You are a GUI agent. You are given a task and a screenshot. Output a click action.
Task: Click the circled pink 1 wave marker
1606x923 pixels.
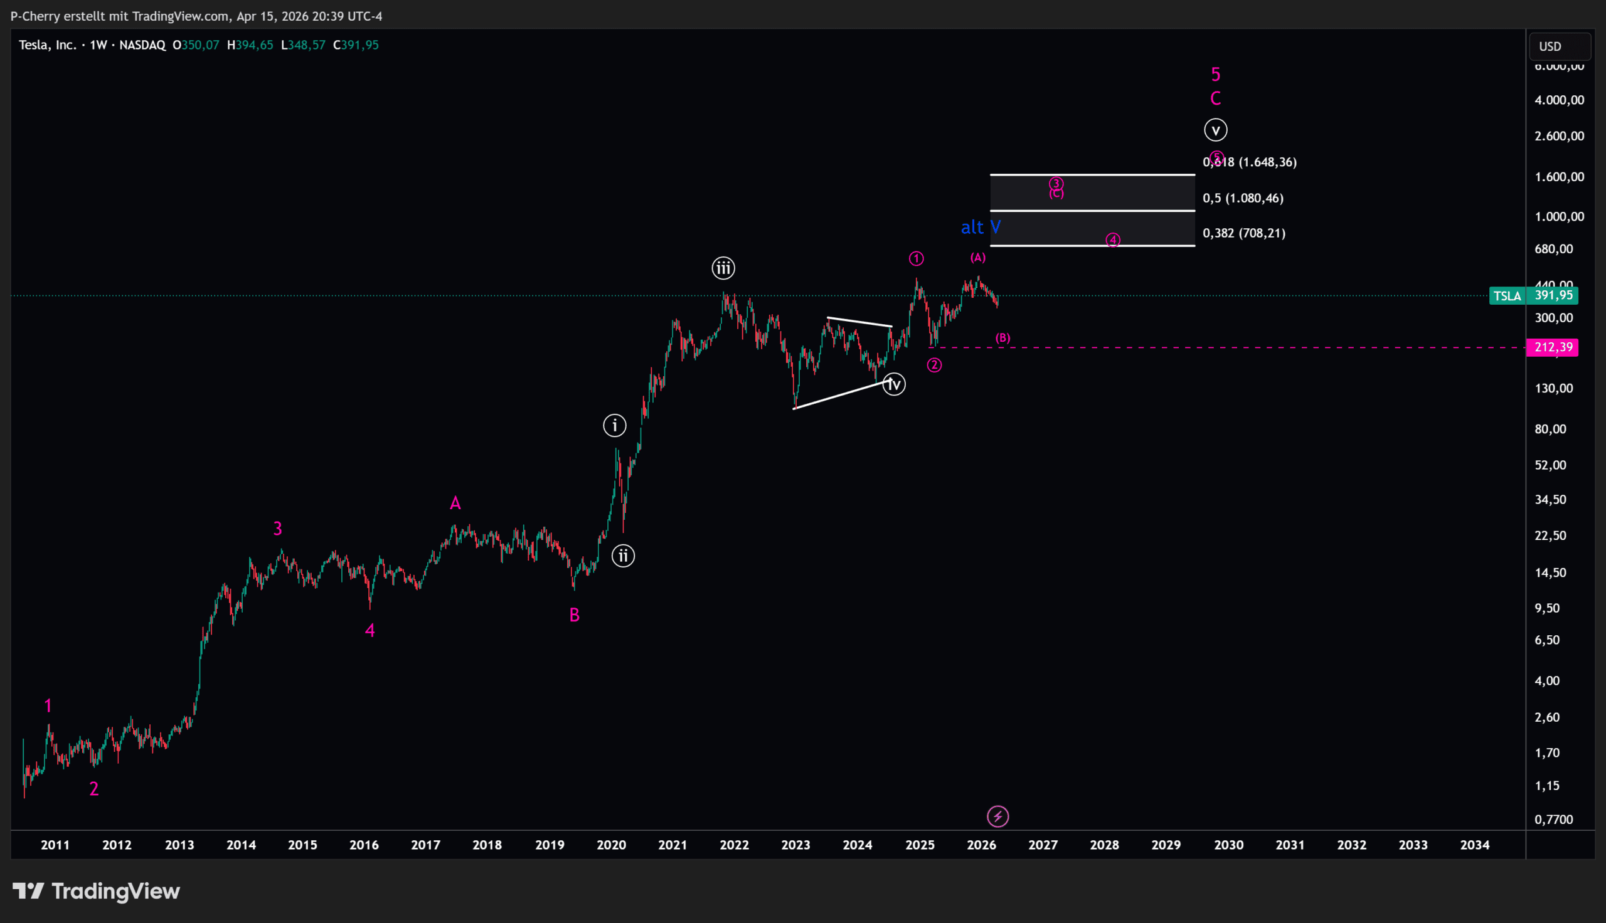pyautogui.click(x=916, y=258)
